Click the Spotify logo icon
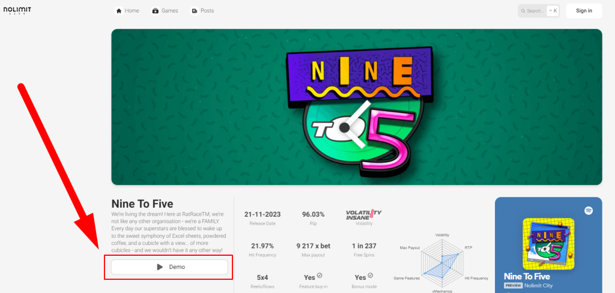This screenshot has height=293, width=615. [x=589, y=210]
